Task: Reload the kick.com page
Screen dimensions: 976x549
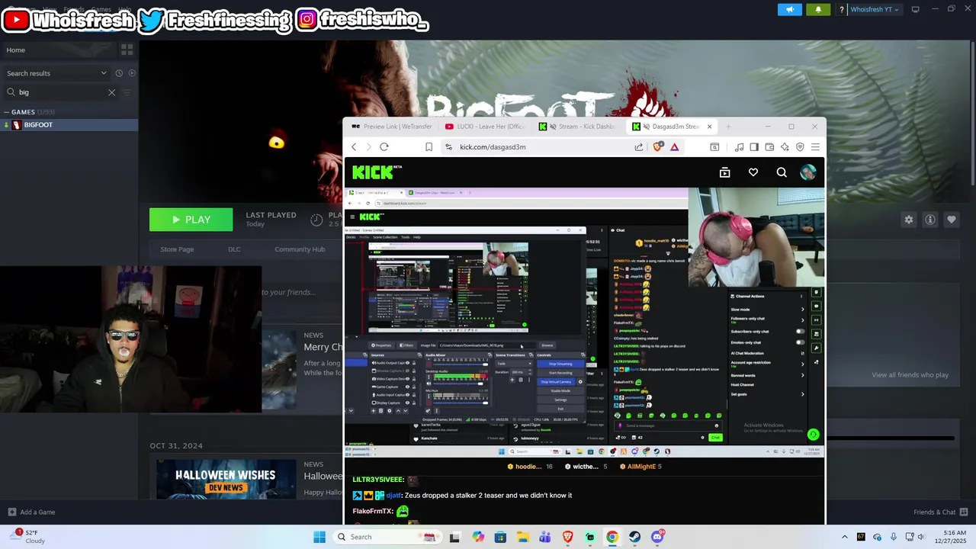Action: click(x=384, y=147)
